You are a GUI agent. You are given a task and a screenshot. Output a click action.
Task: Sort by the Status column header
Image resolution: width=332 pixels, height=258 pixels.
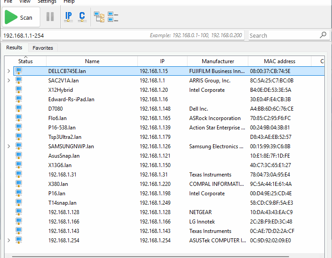point(26,61)
